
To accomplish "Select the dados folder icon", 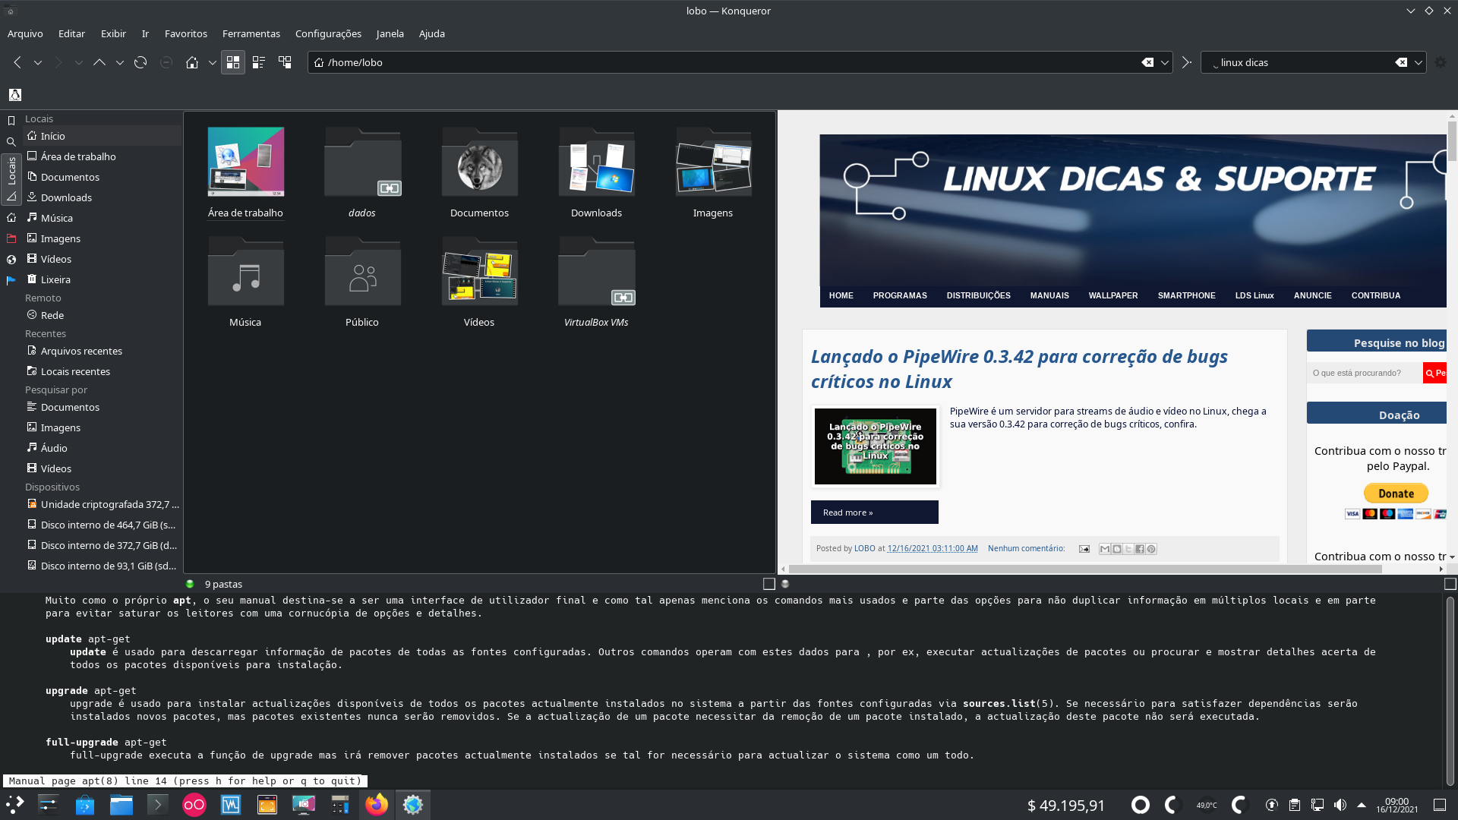I will (x=363, y=162).
